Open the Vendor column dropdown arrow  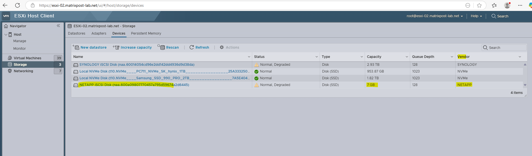(520, 57)
